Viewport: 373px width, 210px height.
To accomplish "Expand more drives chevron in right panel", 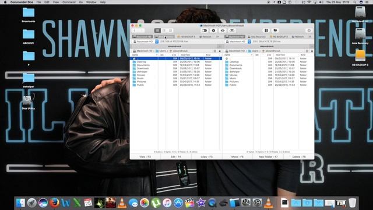I will click(x=309, y=37).
